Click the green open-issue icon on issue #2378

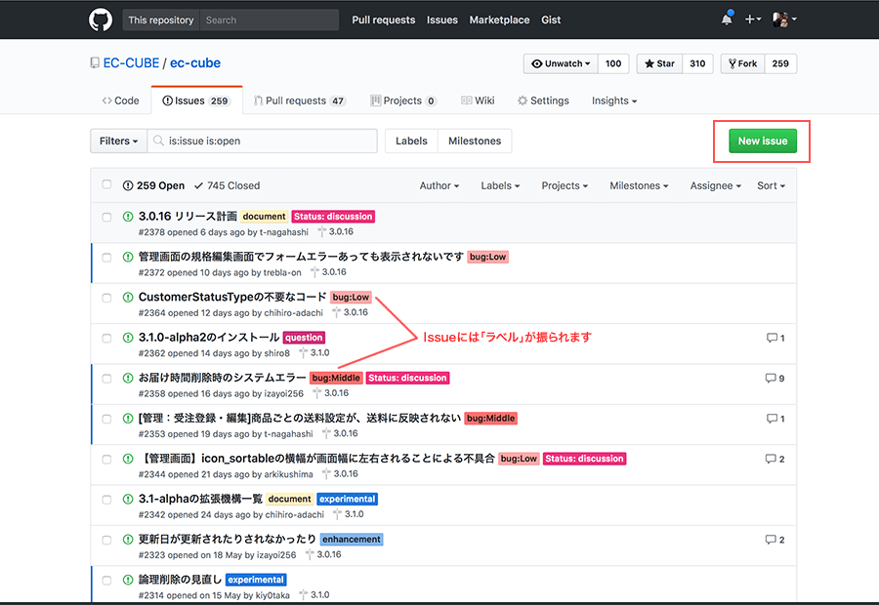click(x=127, y=215)
